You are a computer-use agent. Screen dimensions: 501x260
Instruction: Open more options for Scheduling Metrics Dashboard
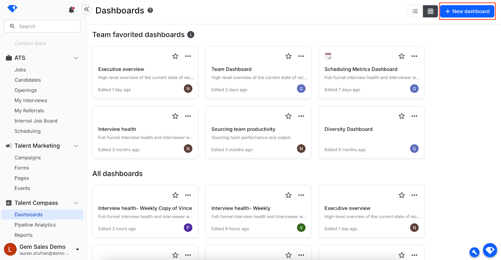pos(415,56)
